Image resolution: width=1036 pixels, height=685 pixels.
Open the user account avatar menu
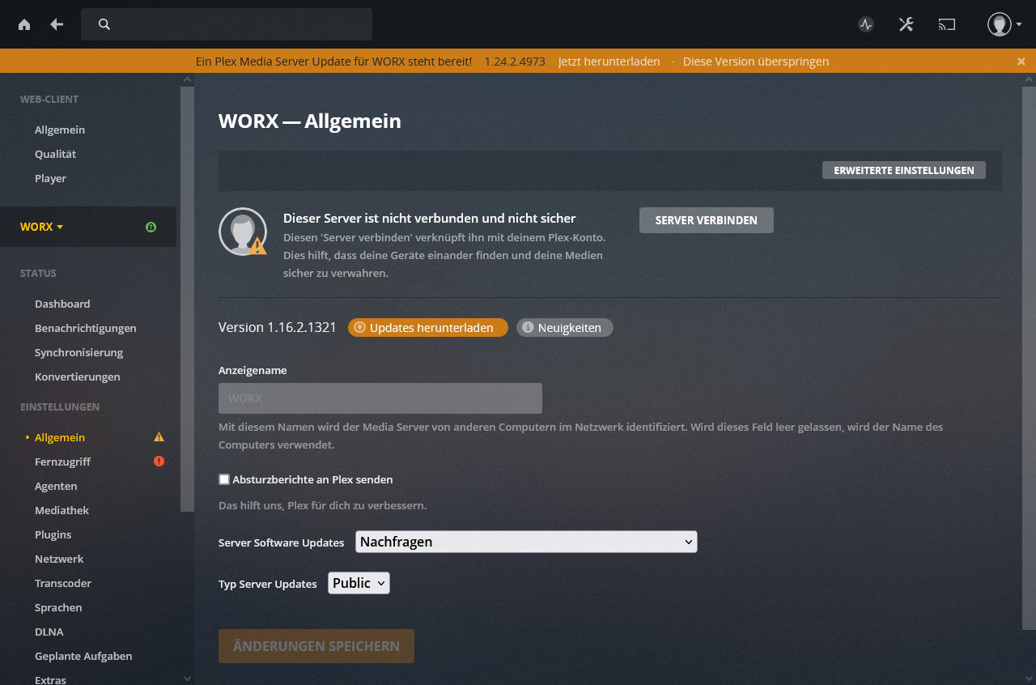(x=1004, y=24)
